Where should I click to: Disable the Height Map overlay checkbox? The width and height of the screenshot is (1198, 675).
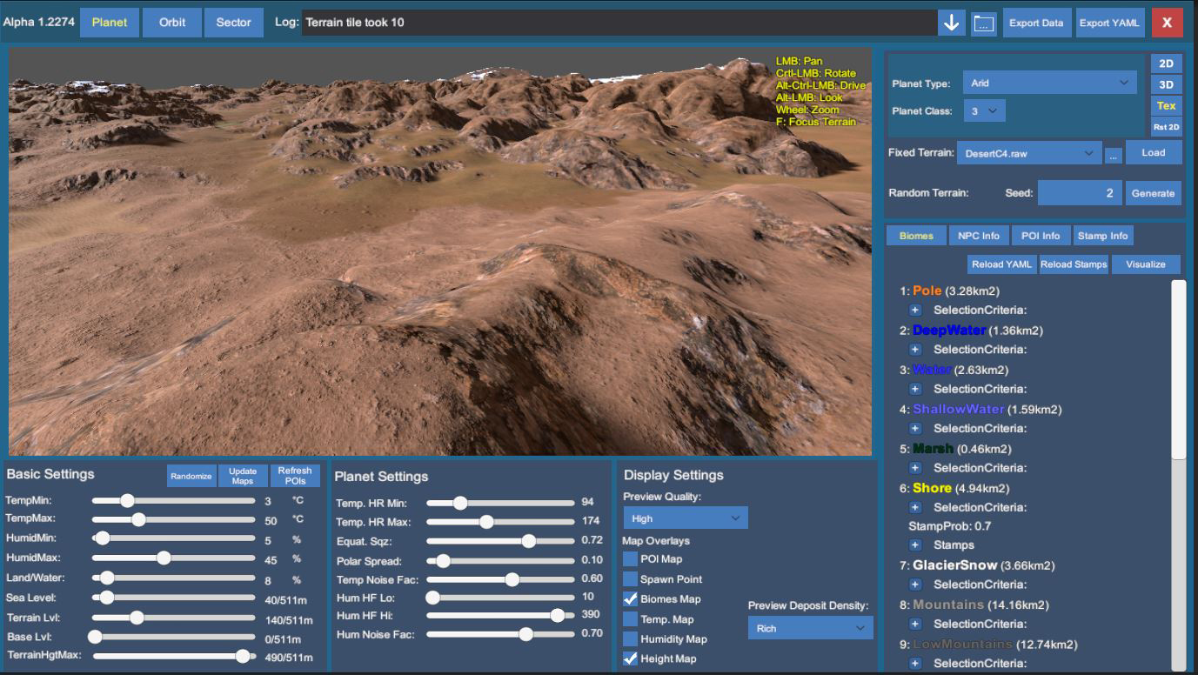pos(630,658)
